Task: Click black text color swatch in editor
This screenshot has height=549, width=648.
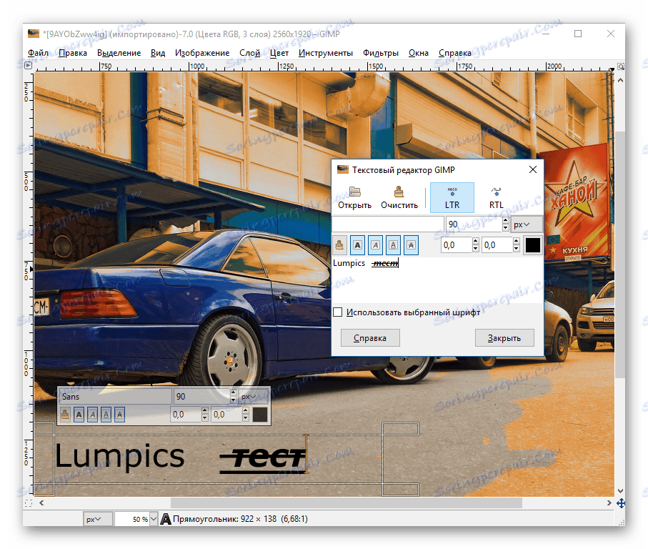Action: pos(533,245)
